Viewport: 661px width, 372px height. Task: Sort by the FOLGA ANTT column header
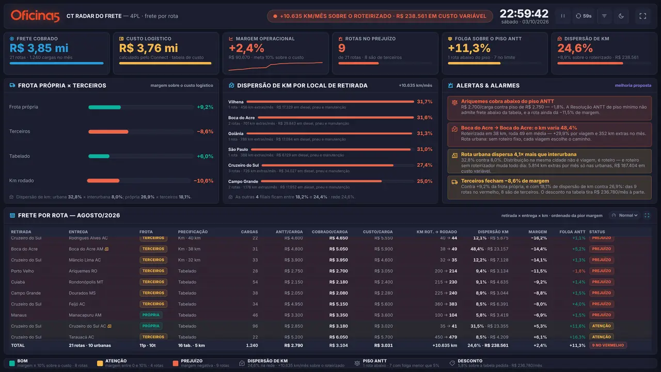(572, 232)
